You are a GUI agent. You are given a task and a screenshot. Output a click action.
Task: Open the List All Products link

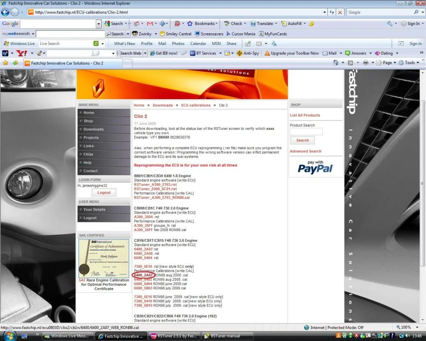coord(305,115)
